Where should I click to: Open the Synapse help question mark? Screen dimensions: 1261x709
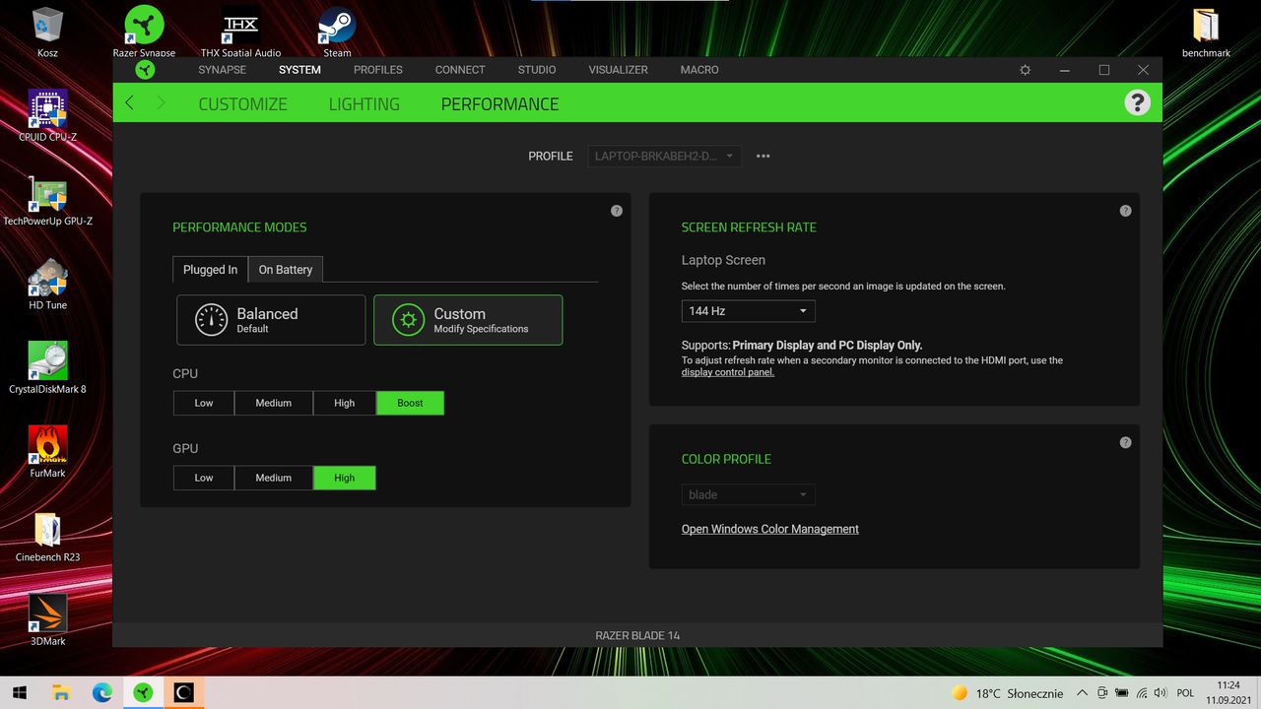click(1137, 102)
